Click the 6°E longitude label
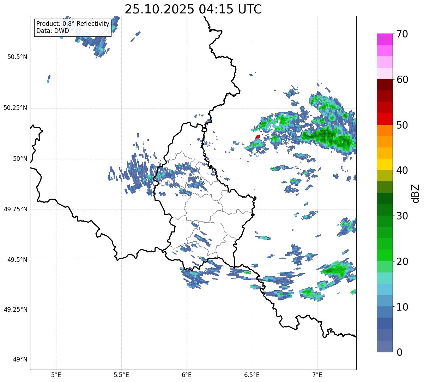424x382 pixels. click(187, 375)
